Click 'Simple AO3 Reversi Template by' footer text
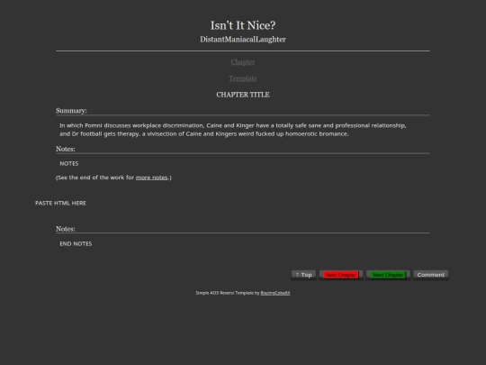This screenshot has width=486, height=365. point(228,293)
